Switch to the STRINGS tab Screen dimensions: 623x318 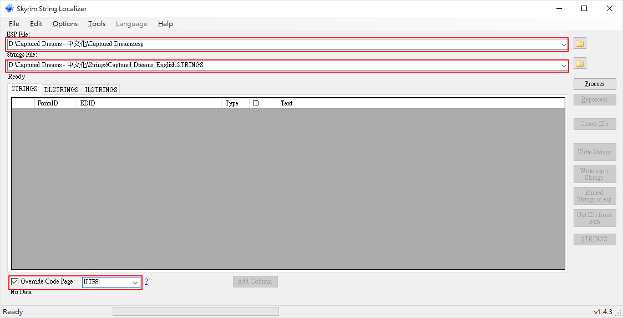click(x=24, y=89)
